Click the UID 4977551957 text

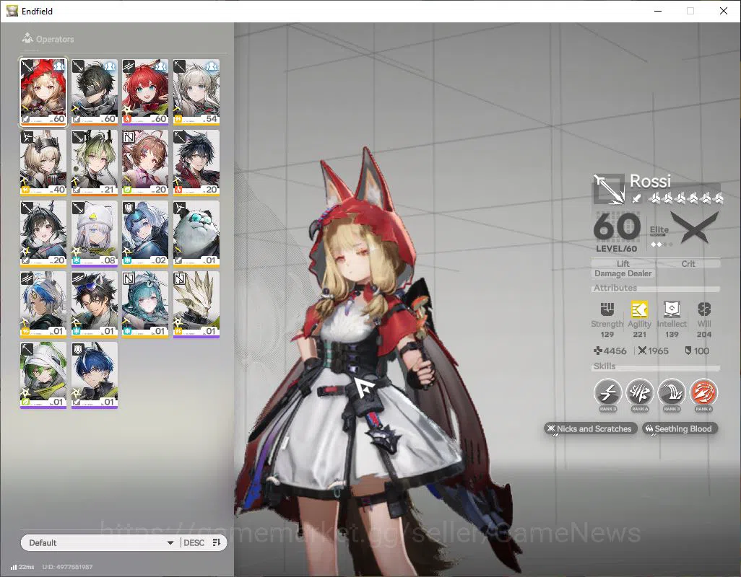[x=67, y=567]
